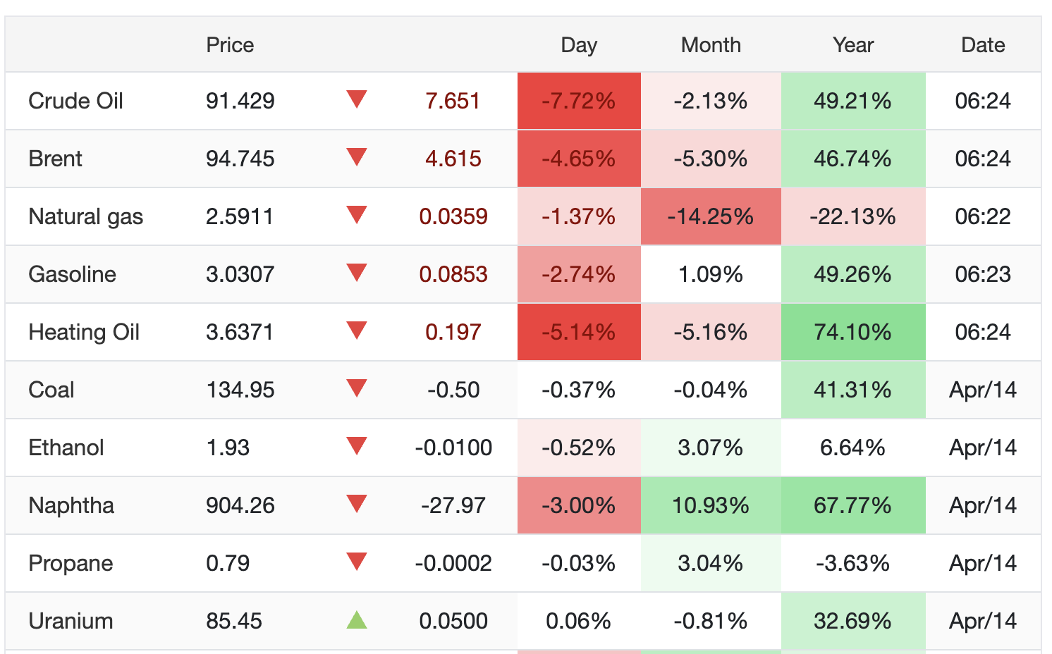Viewport: 1052px width, 654px height.
Task: Click Heating Oil red down triangle icon
Action: 357,331
